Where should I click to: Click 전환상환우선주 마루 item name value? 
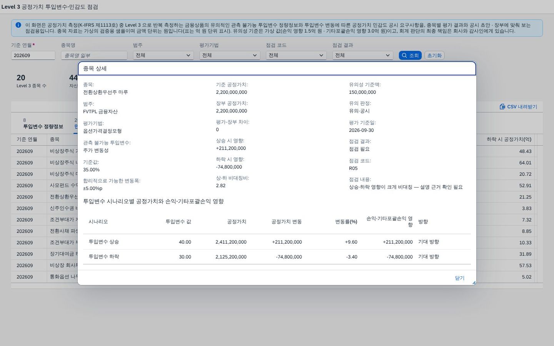point(105,92)
